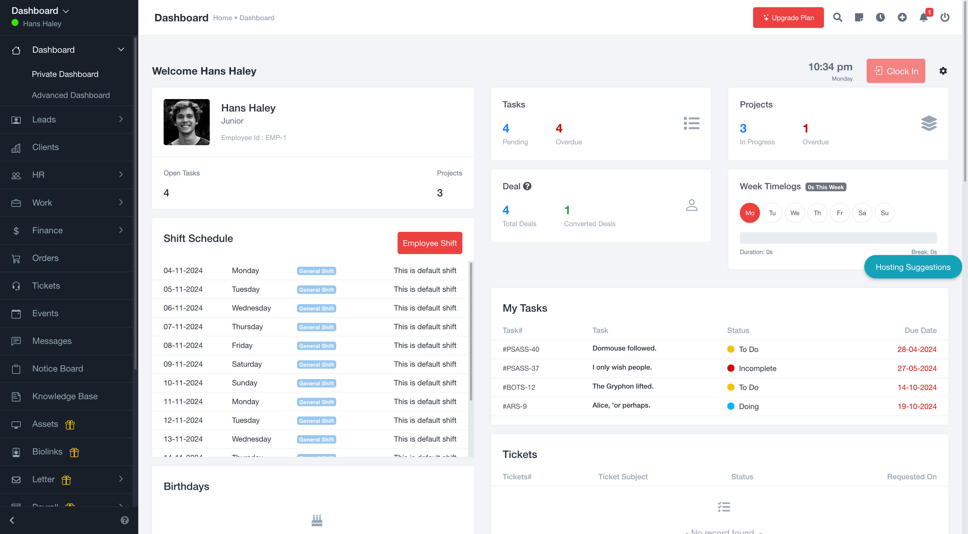Open Notice Board in sidebar
Viewport: 968px width, 534px height.
tap(58, 369)
